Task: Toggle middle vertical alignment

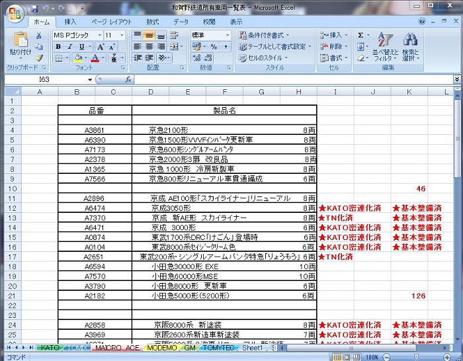Action: tap(149, 36)
